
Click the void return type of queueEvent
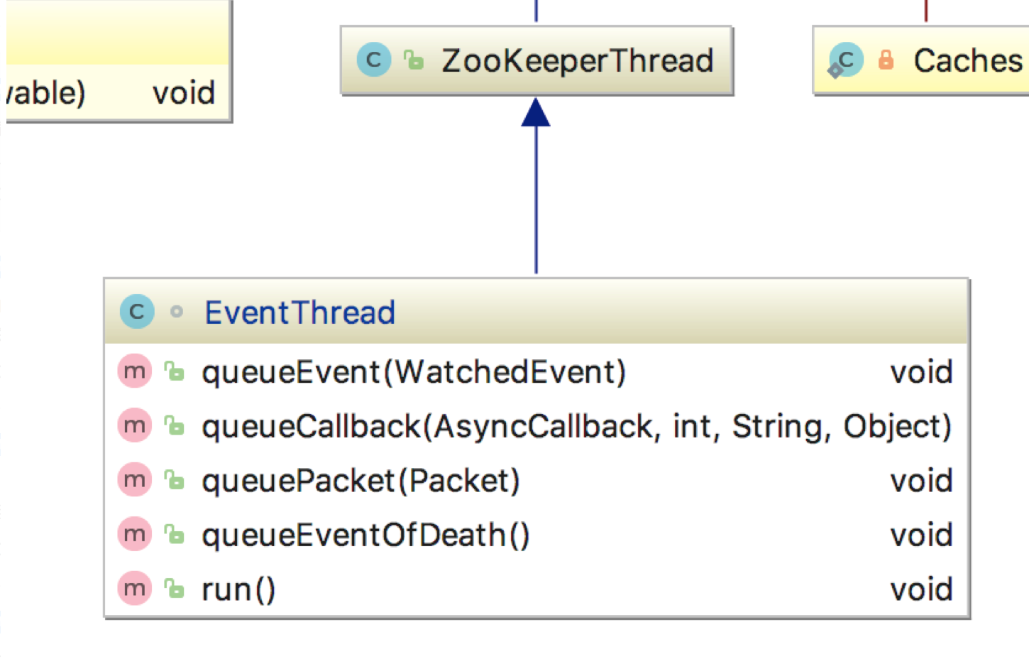click(921, 372)
